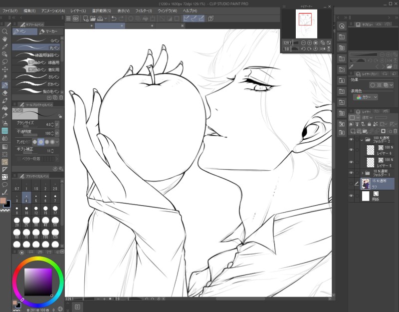This screenshot has height=312, width=399.
Task: Hide レイヤー 6 with its eye icon
Action: 351,150
